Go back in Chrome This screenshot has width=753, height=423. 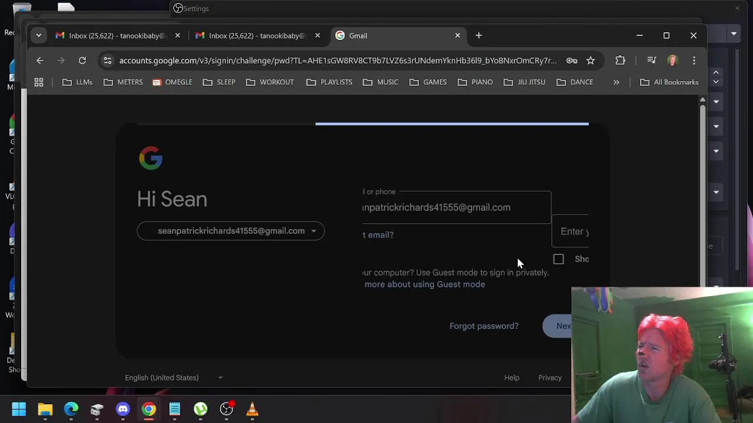(40, 61)
